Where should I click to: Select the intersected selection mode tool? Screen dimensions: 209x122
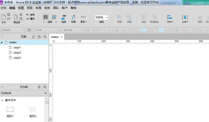[46, 17]
